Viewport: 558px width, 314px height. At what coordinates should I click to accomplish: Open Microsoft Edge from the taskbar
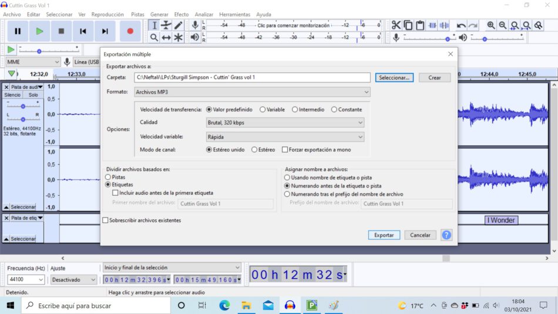(x=224, y=305)
